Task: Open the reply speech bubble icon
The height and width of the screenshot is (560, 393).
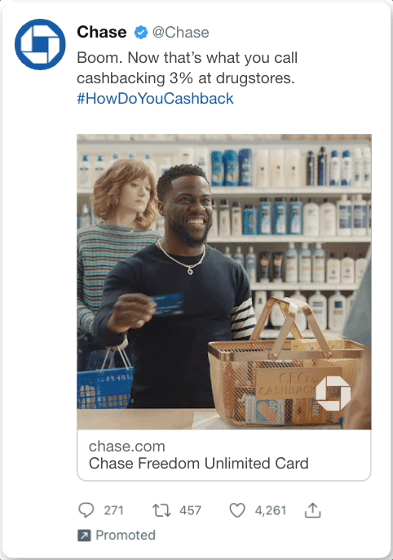Action: (86, 510)
